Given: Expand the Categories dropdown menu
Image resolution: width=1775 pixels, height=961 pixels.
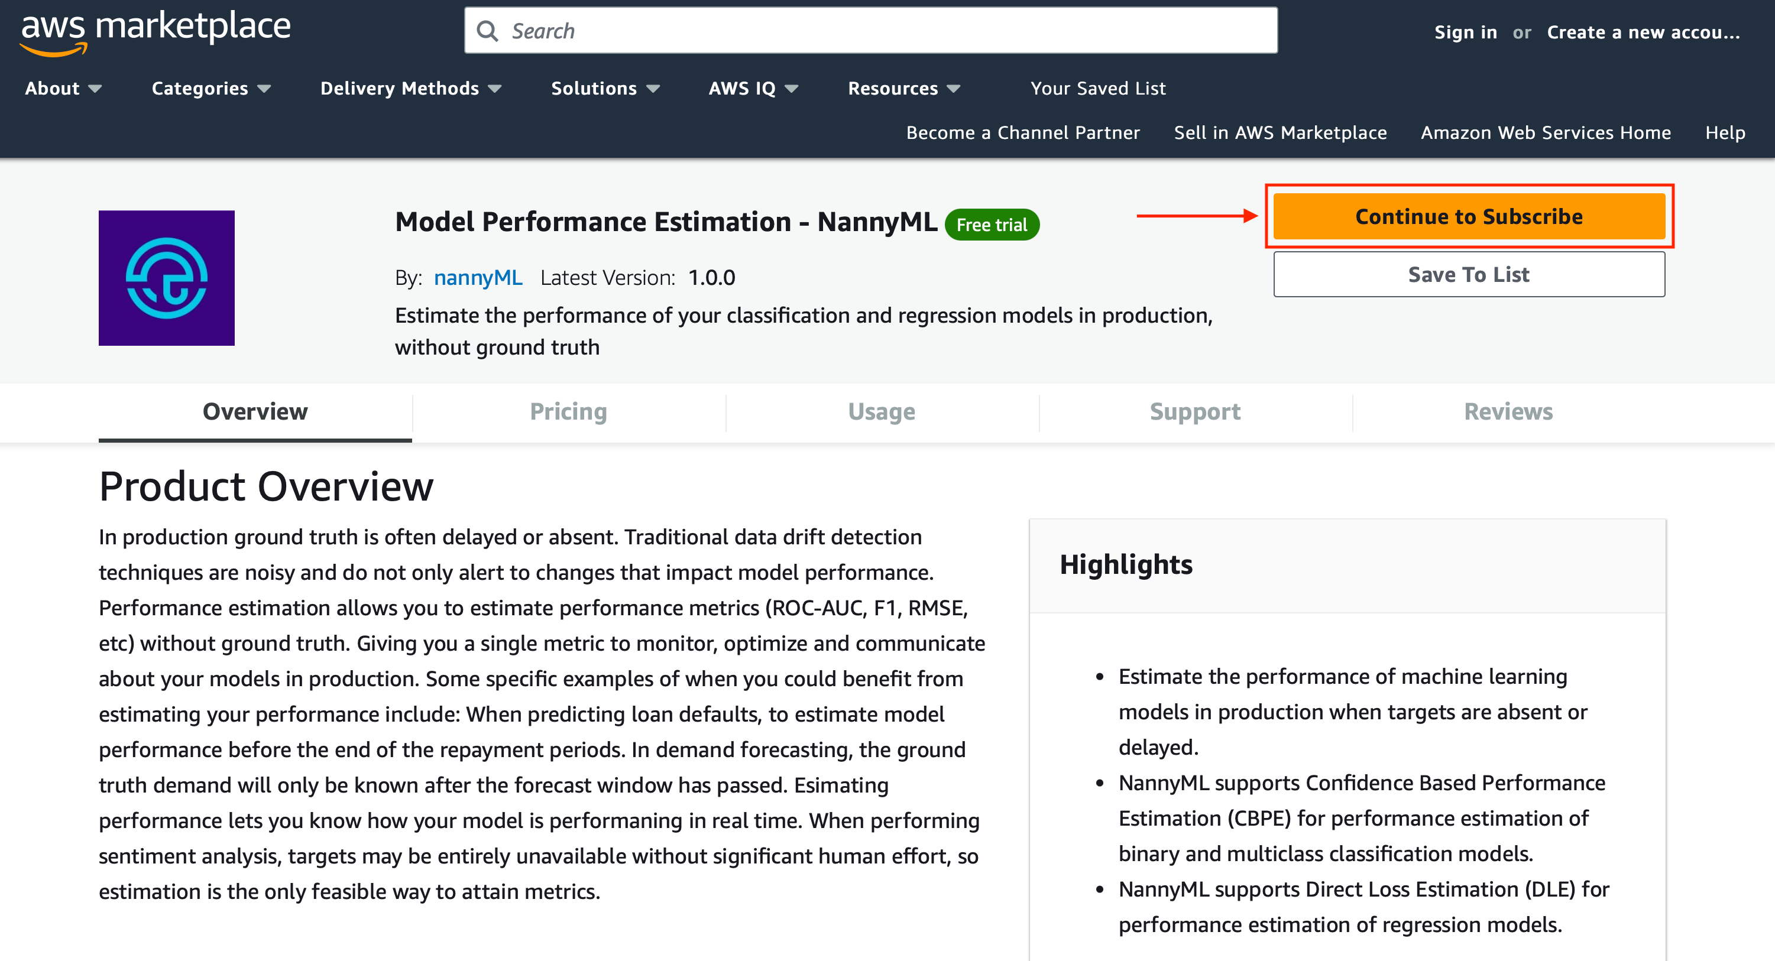Looking at the screenshot, I should point(211,88).
